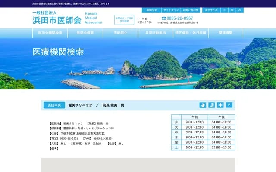The width and height of the screenshot is (276, 172).
Task: Click the rehabilitation stairs icon
Action: (x=211, y=105)
